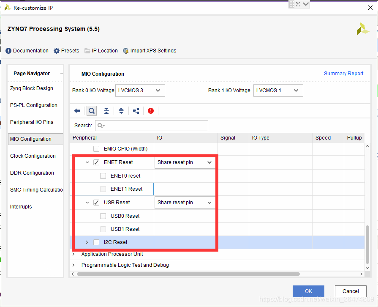
Task: Click the horizontal scrollbar right arrow
Action: [362, 274]
